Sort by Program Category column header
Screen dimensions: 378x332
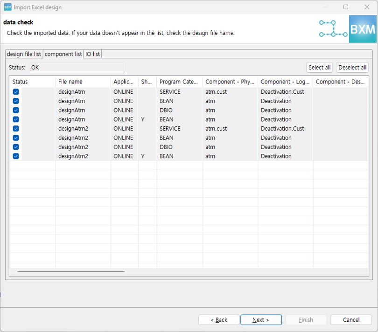point(179,82)
